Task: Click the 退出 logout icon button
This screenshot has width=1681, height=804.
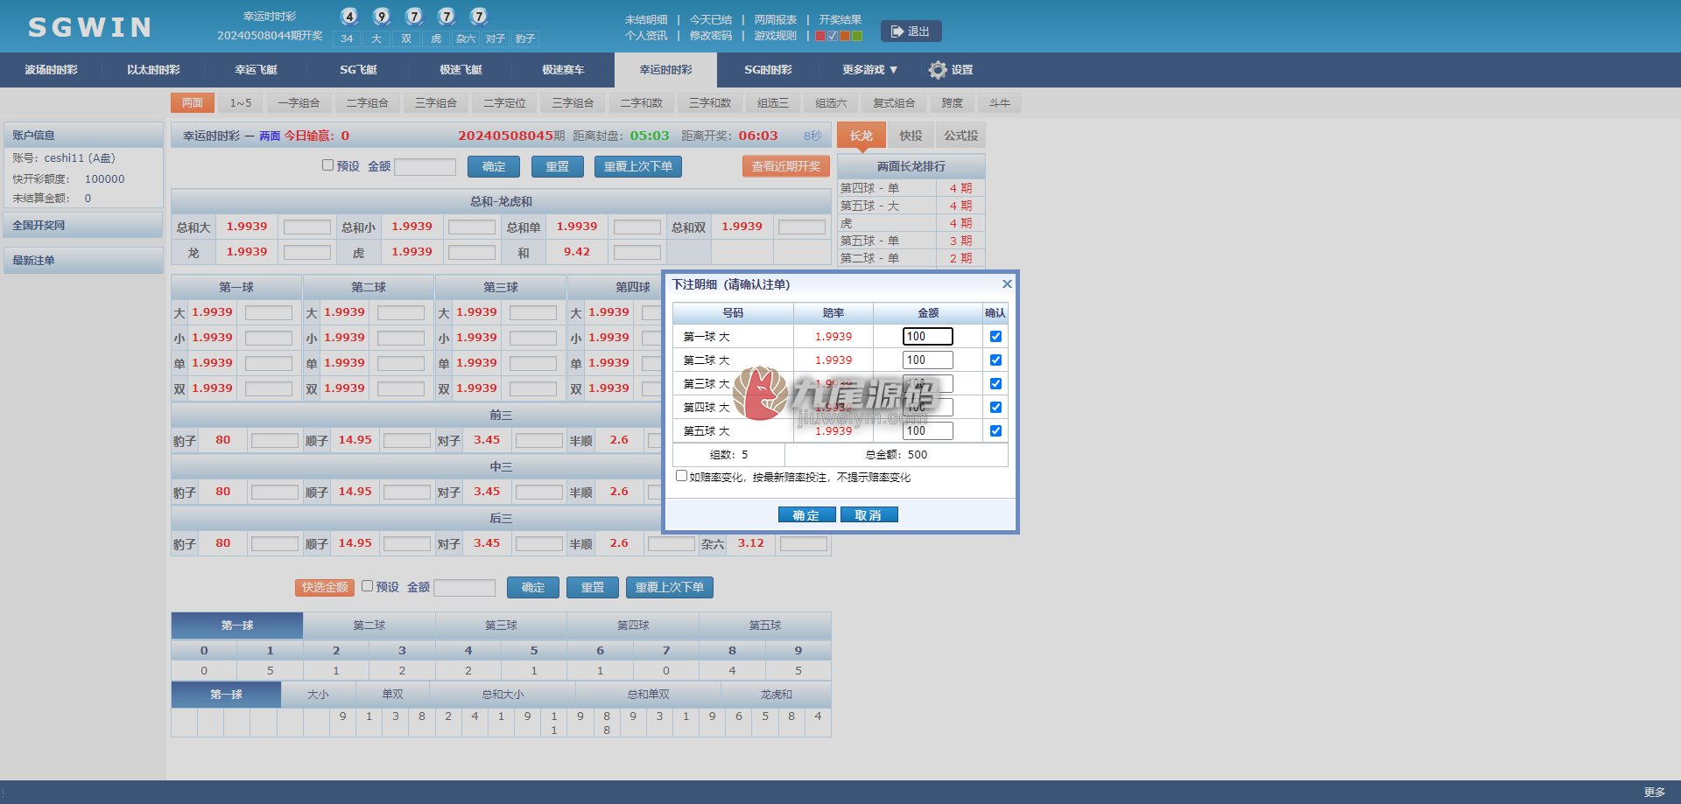Action: tap(911, 31)
